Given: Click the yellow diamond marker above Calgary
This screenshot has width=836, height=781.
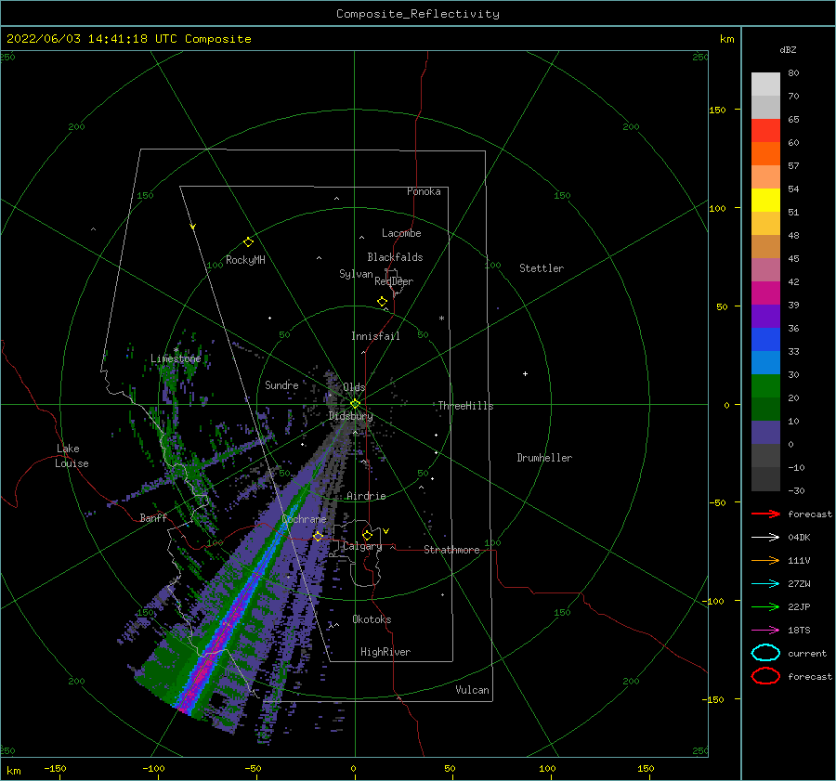Looking at the screenshot, I should pyautogui.click(x=367, y=535).
